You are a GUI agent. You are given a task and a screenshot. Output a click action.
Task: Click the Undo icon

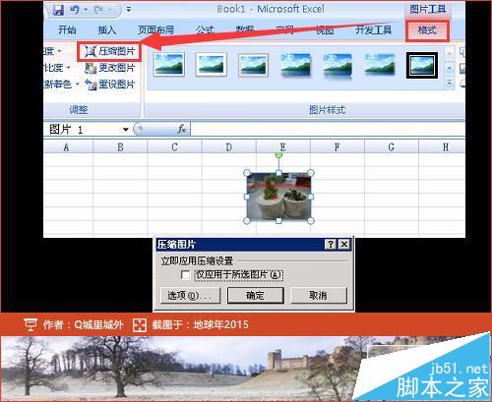(74, 10)
